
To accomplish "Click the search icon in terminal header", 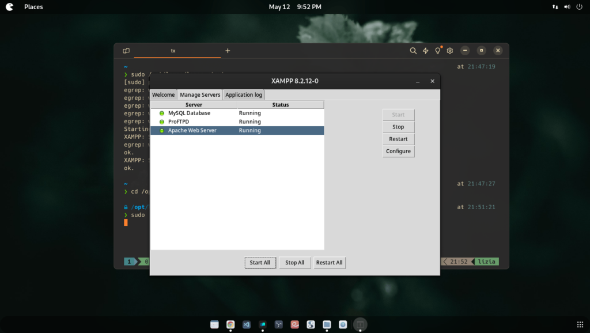I will point(413,51).
